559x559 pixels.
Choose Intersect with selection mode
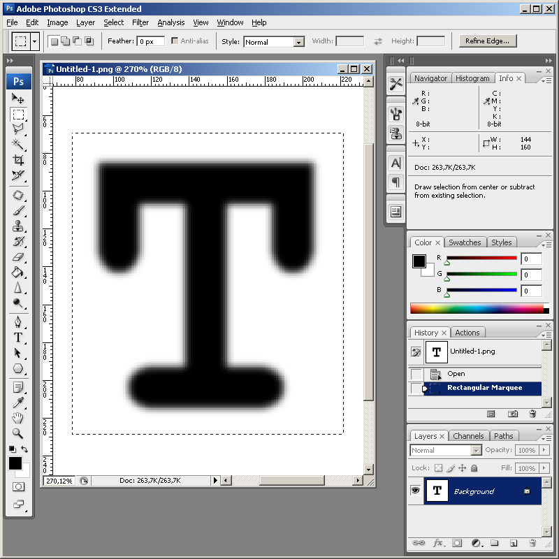(x=89, y=41)
